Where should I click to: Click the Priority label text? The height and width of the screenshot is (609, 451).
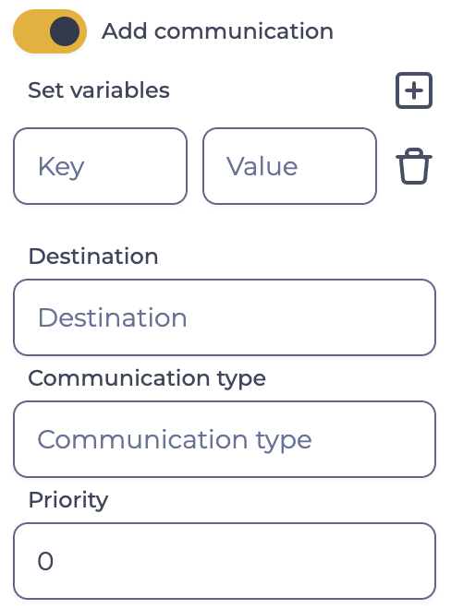[68, 500]
